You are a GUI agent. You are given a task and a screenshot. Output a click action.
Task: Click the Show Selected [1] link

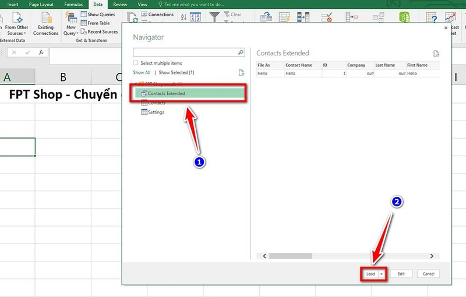[176, 72]
